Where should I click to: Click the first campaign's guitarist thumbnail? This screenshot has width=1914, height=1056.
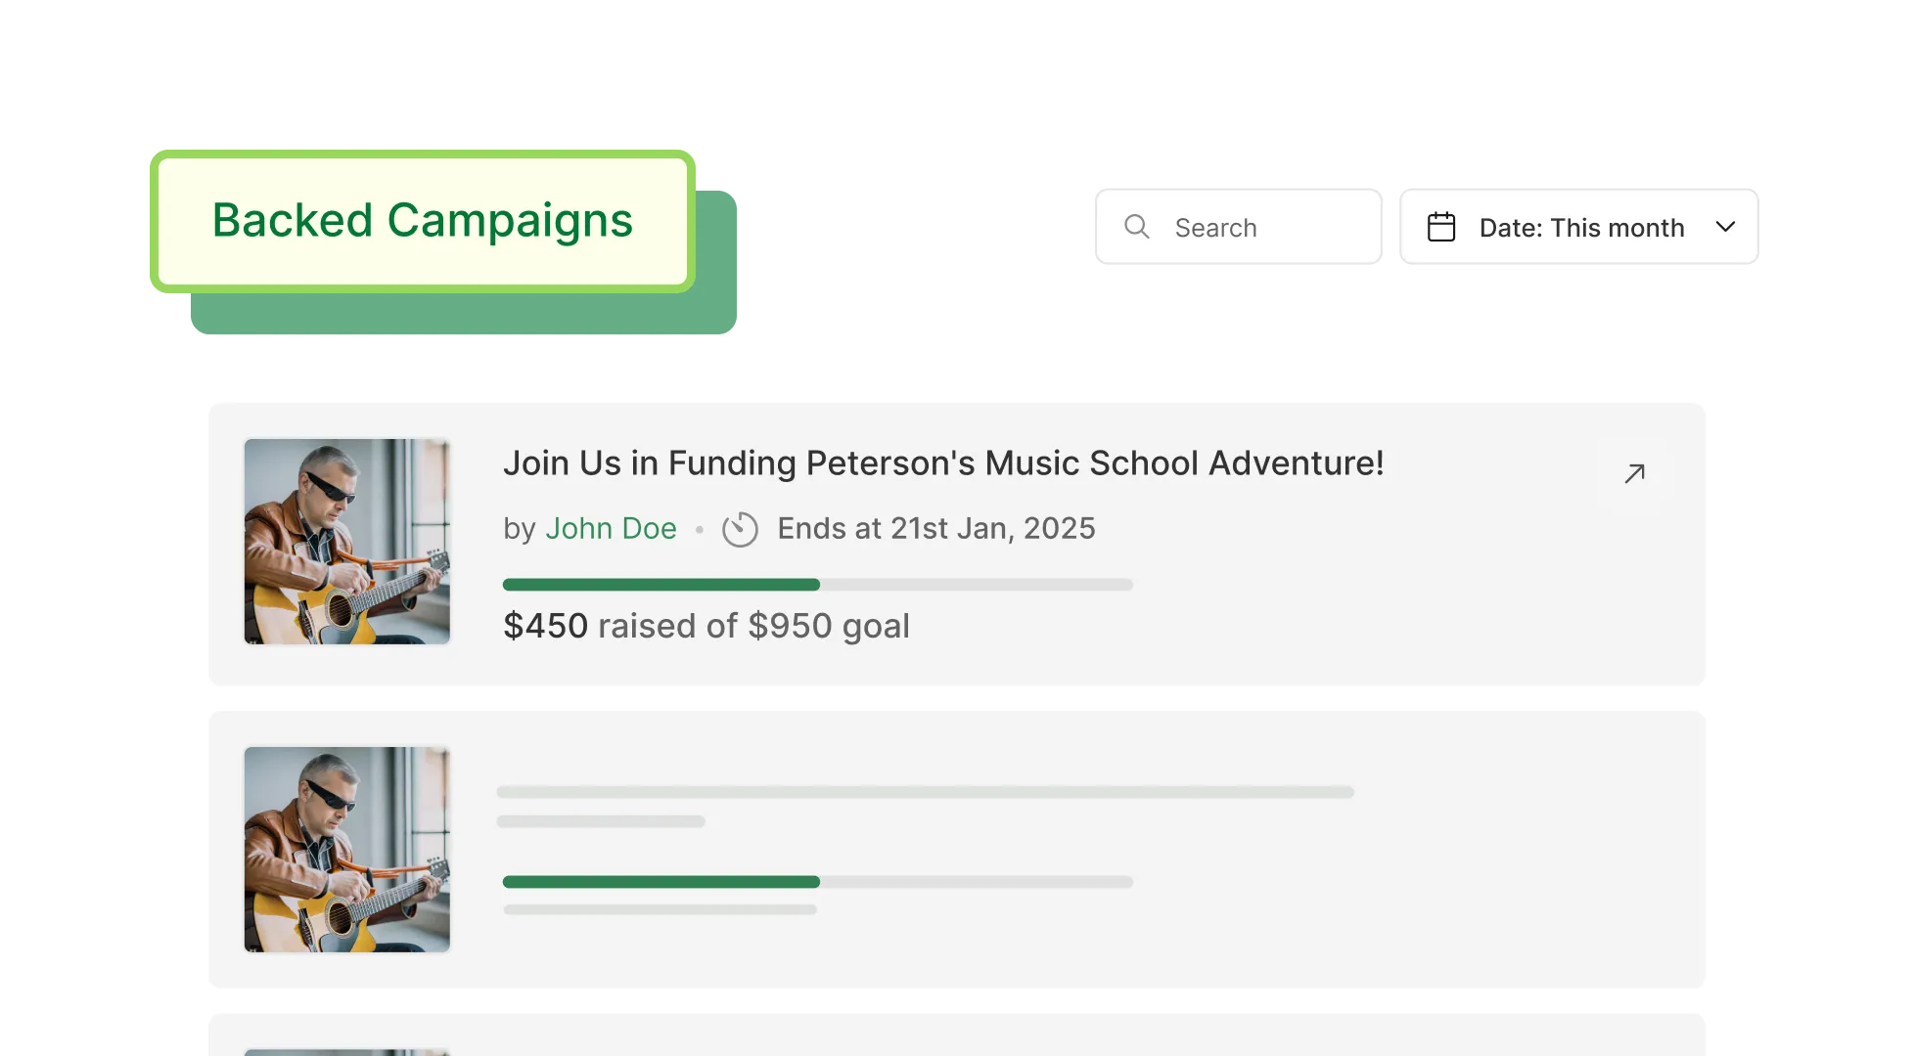coord(347,542)
